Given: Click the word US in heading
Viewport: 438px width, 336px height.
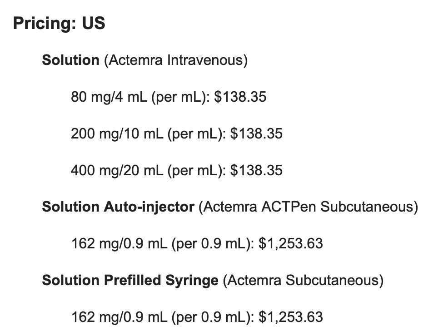Looking at the screenshot, I should point(94,23).
